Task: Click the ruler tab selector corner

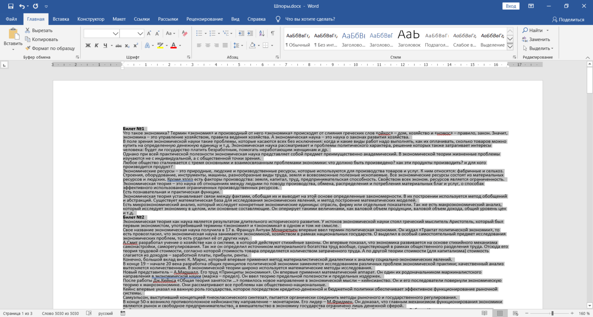Action: coord(5,65)
